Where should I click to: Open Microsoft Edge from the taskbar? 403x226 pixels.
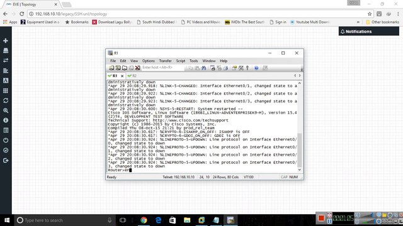[x=158, y=220]
